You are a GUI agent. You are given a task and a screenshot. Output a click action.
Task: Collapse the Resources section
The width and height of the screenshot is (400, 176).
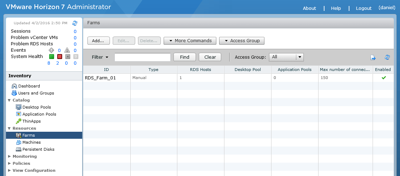click(x=9, y=128)
